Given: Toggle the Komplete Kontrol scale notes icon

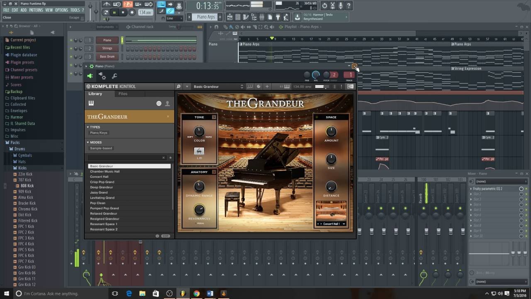Looking at the screenshot, I should [250, 86].
